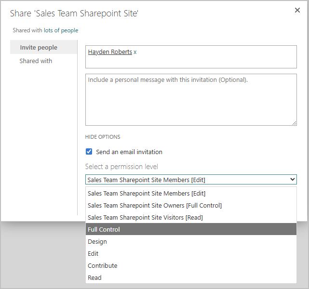Choose Sales Team Sharepoint Site Owners [Full Control]

click(155, 206)
